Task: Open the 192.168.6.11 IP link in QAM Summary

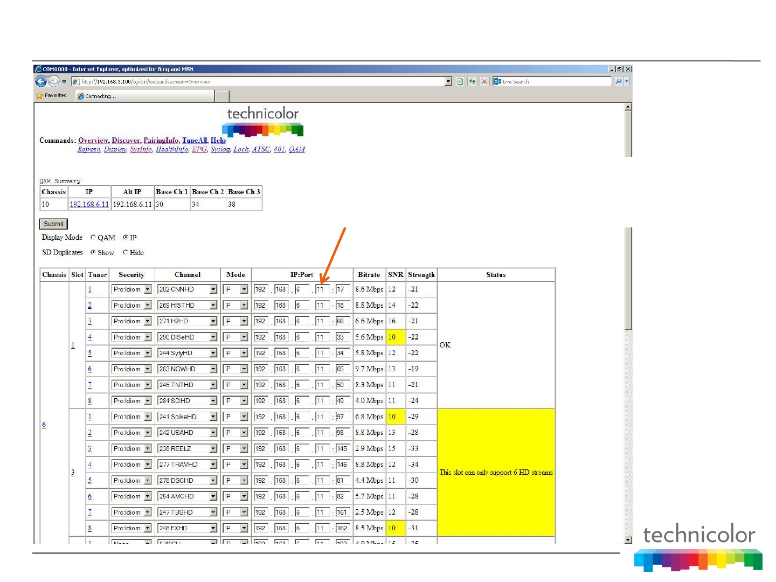Action: point(89,204)
